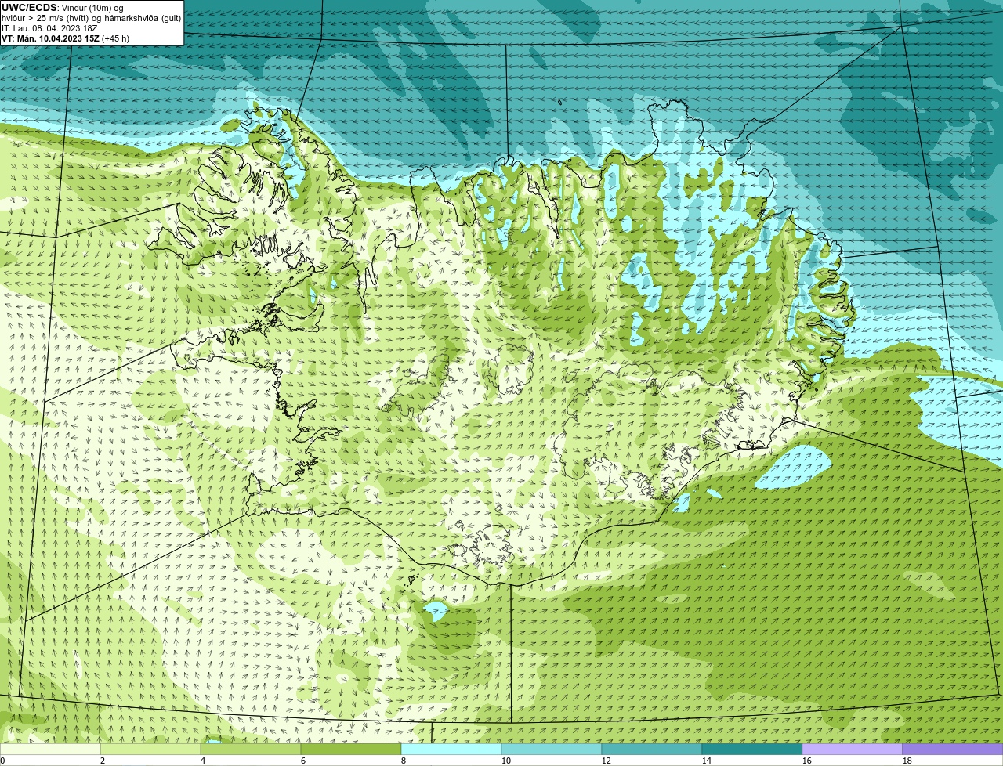Image resolution: width=1003 pixels, height=766 pixels.
Task: Click the 14–16 m/s dark teal legend swatch
Action: [x=752, y=749]
